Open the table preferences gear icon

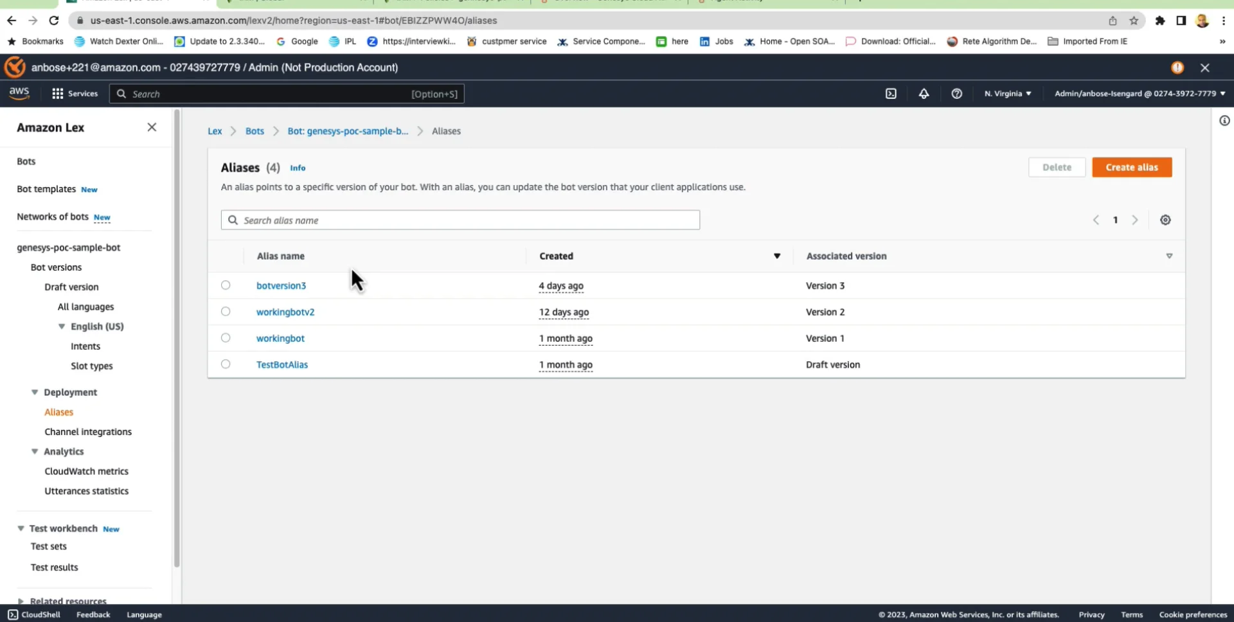1165,220
